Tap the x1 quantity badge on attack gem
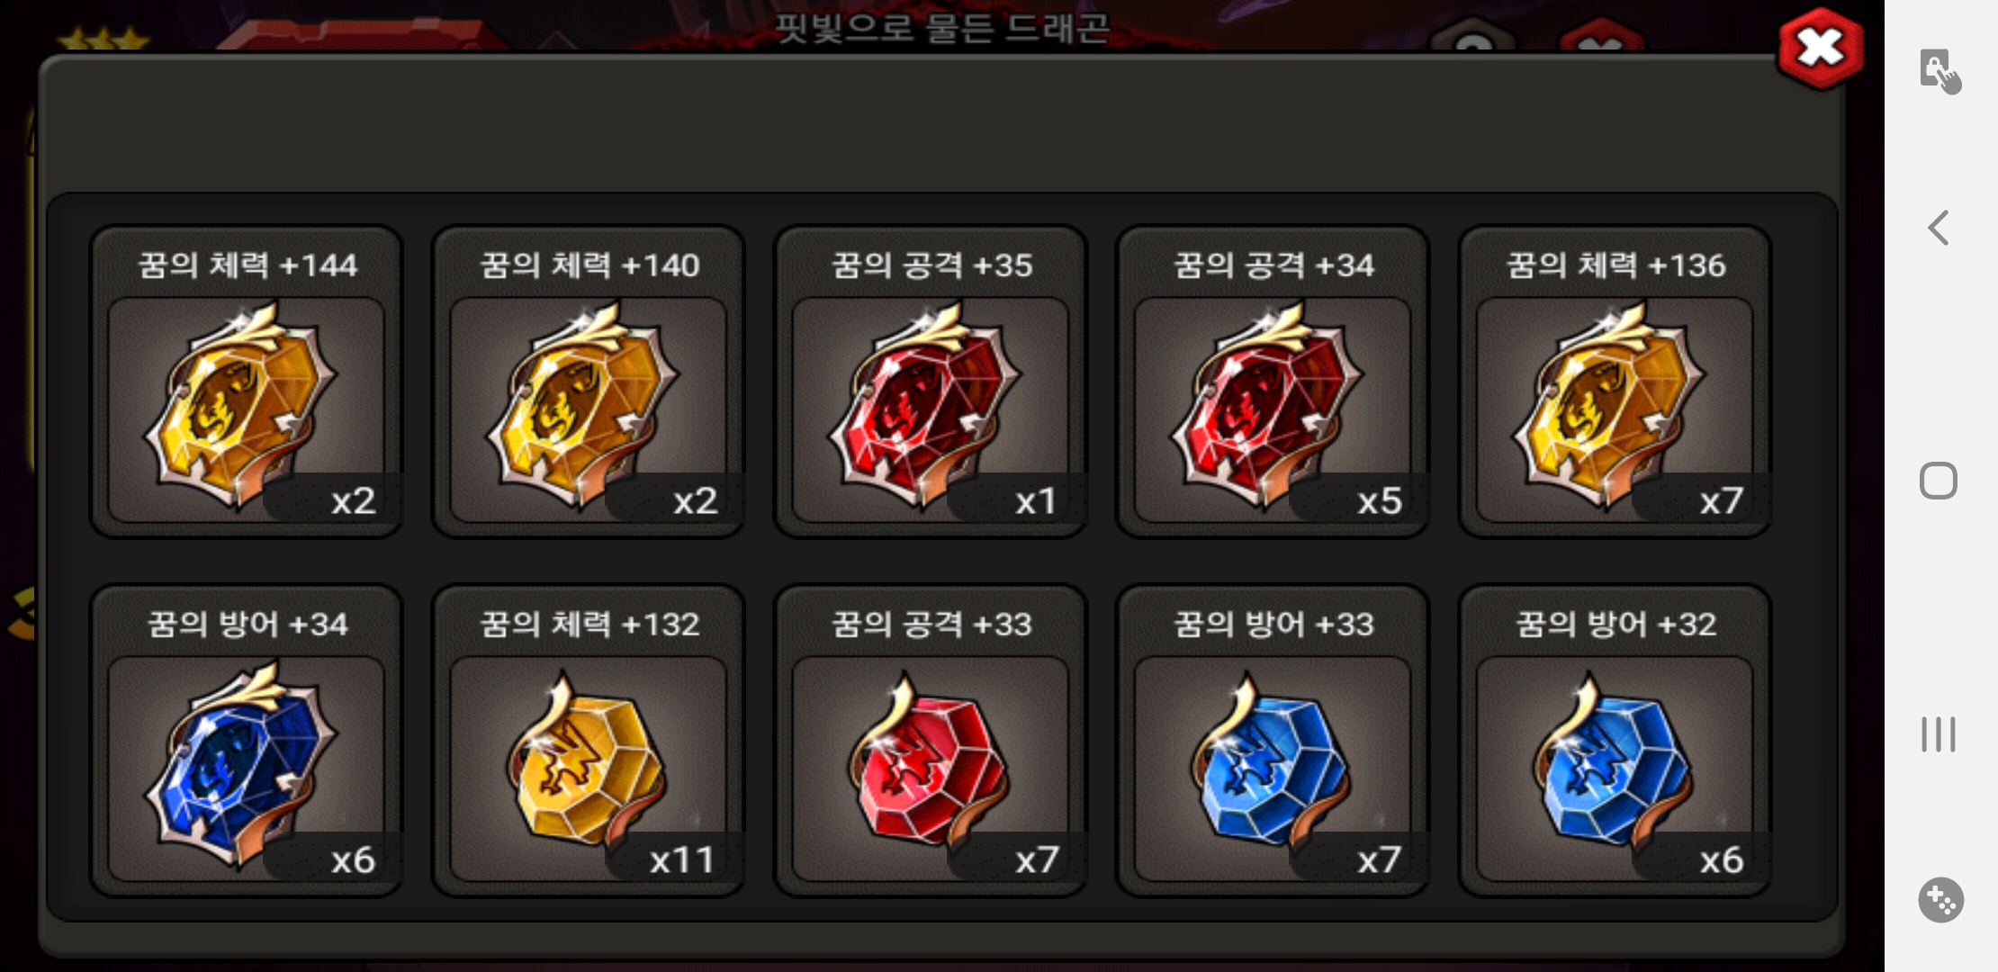This screenshot has width=1998, height=972. 1035,500
